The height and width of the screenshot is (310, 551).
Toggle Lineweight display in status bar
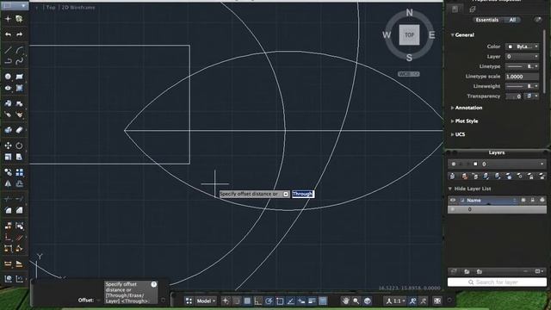[312, 301]
